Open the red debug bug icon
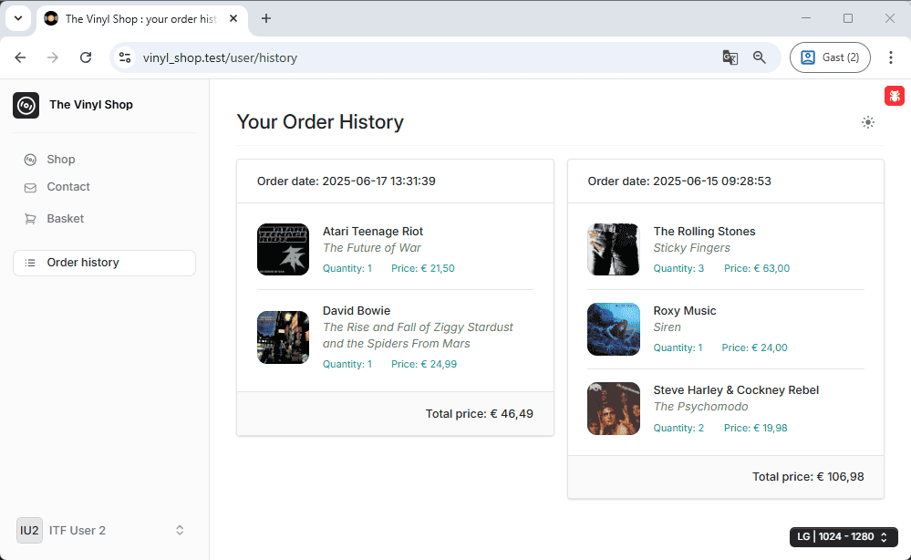The width and height of the screenshot is (911, 560). (x=895, y=96)
